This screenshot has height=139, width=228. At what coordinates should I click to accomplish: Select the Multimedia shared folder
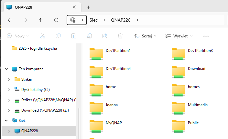click(x=197, y=105)
